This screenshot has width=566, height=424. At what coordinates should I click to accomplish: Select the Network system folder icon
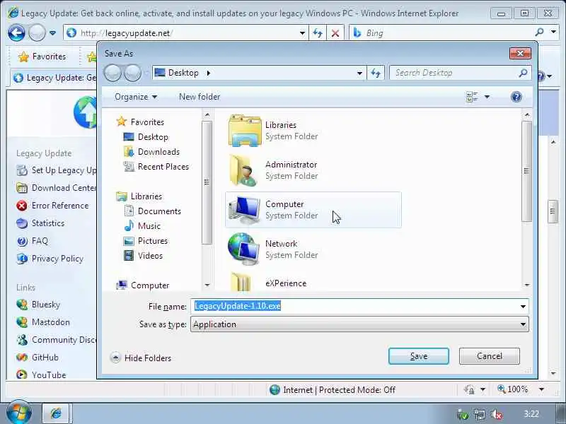tap(243, 249)
